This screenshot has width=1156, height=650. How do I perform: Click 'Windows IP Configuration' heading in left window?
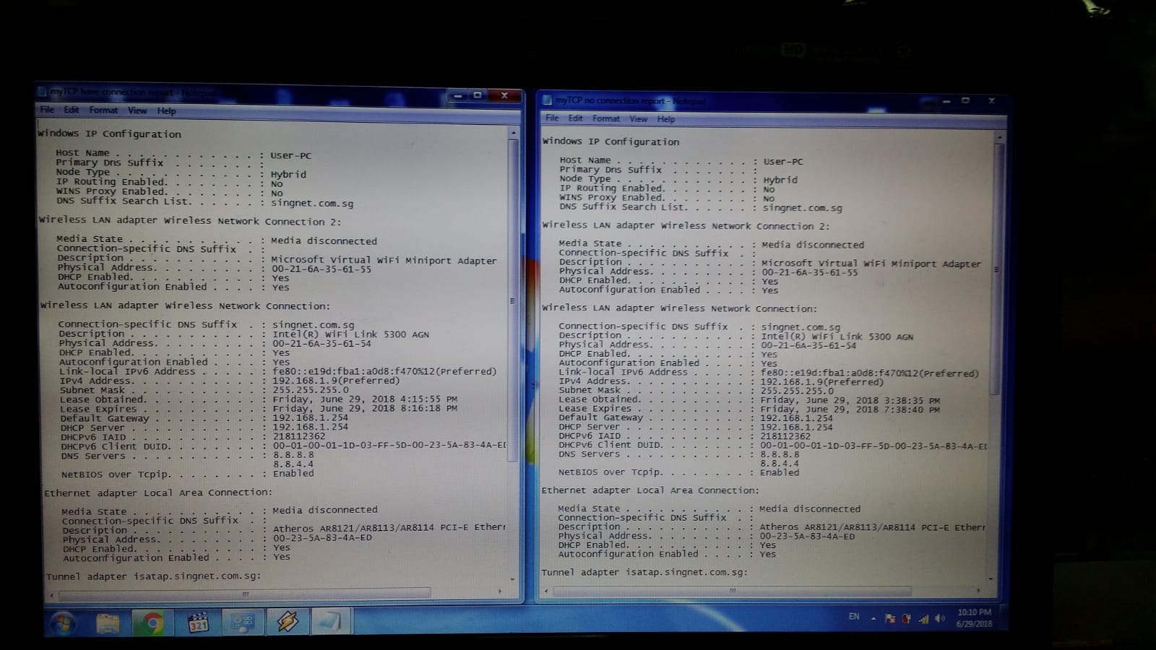coord(109,134)
